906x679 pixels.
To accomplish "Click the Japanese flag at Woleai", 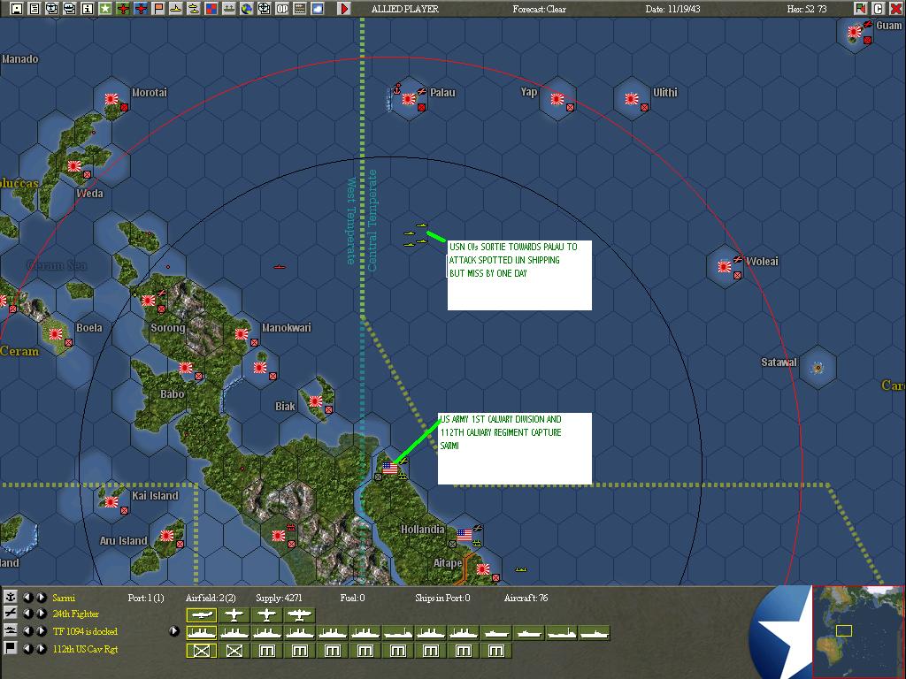I will click(725, 267).
